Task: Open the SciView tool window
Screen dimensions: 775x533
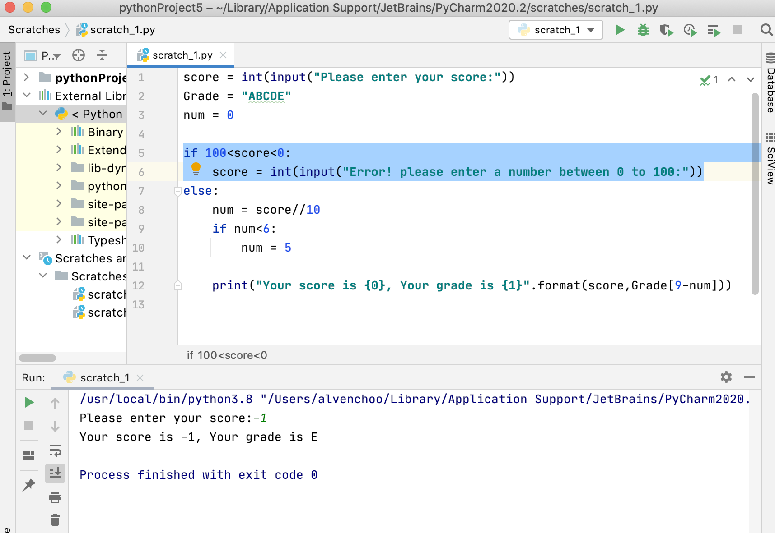Action: [769, 159]
